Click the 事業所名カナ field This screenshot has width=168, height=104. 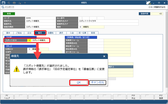coord(108,24)
